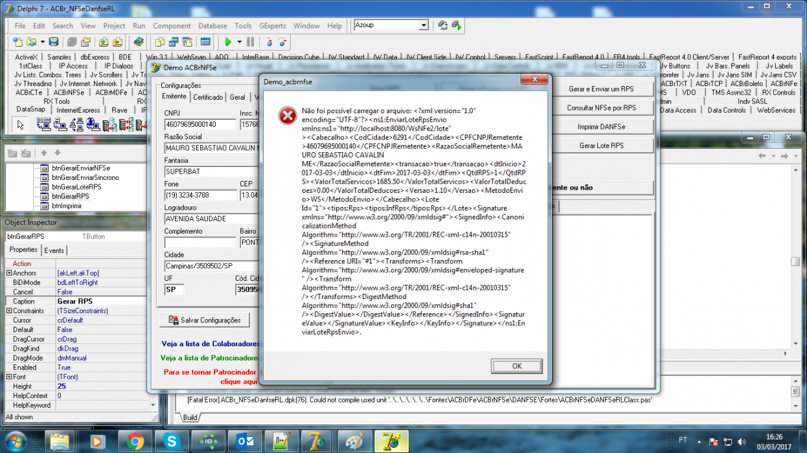This screenshot has height=453, width=807.
Task: Select the Jv Labels palette tab
Action: [779, 65]
